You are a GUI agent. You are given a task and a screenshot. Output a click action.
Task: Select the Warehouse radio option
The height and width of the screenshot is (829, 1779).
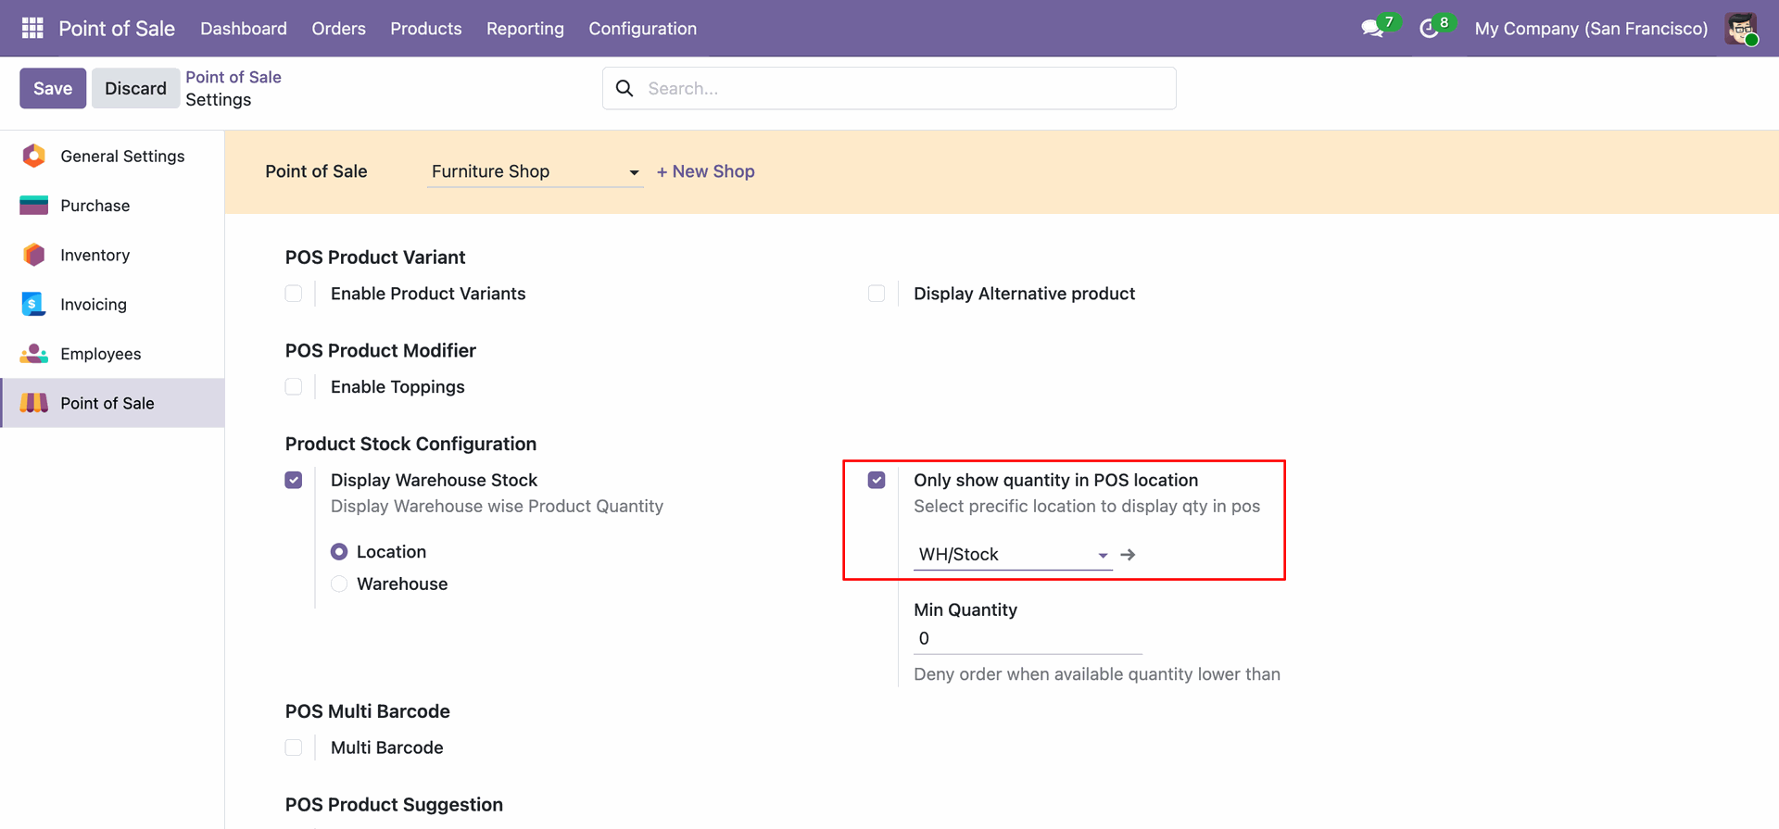pos(339,584)
